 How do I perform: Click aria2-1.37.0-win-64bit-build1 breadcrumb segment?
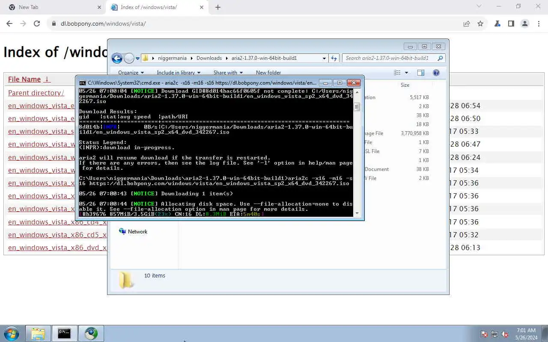(264, 58)
